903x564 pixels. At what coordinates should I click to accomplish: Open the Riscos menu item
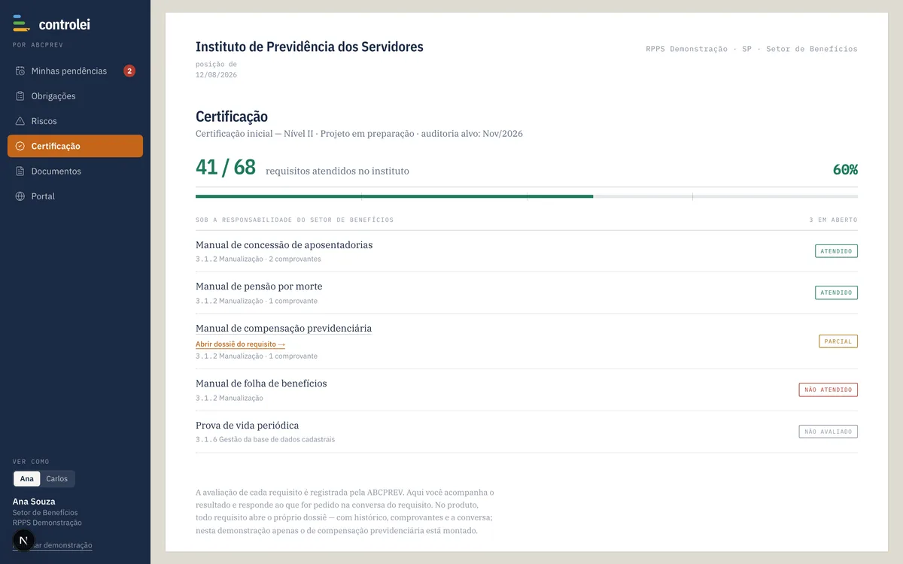75,121
